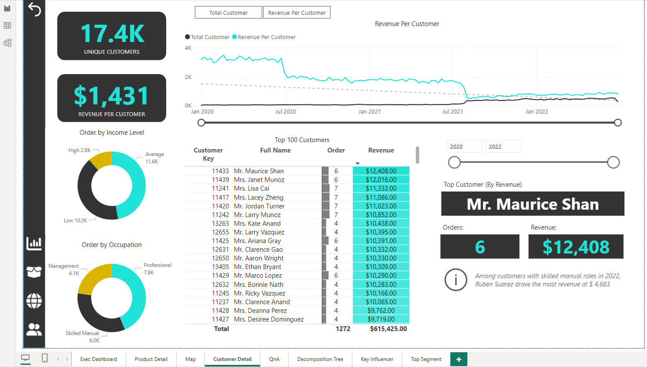Click the people customer navigation icon

[34, 330]
